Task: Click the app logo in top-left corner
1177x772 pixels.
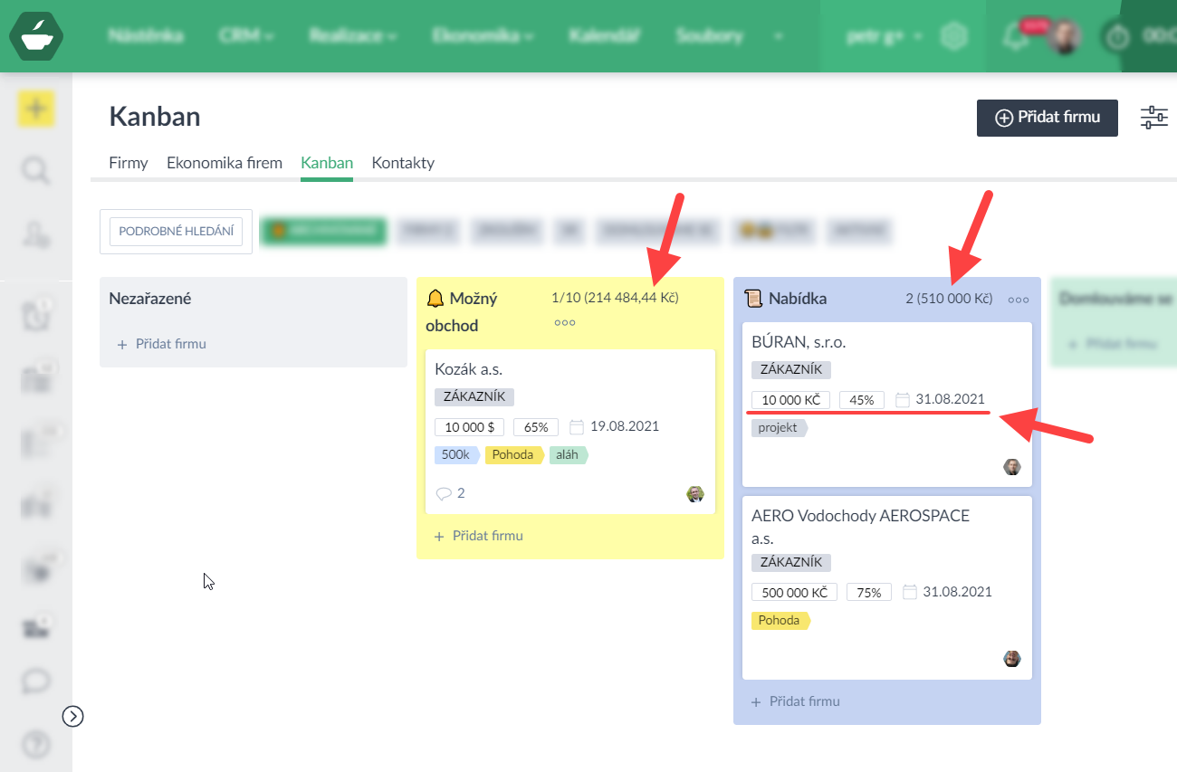Action: tap(36, 36)
